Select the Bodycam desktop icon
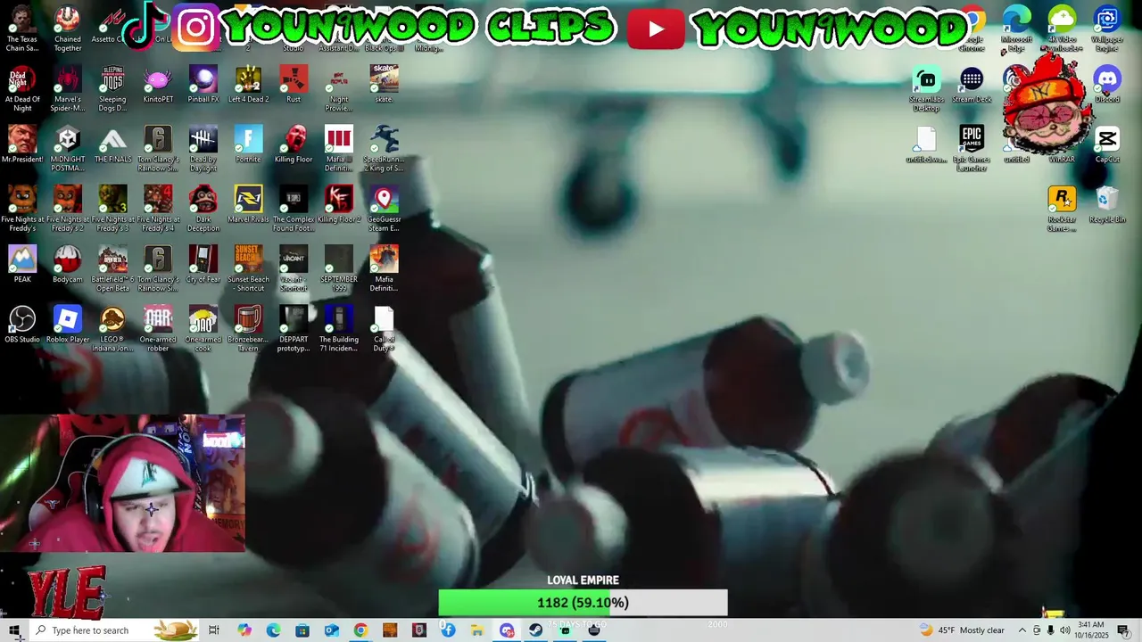Image resolution: width=1142 pixels, height=642 pixels. 68,264
